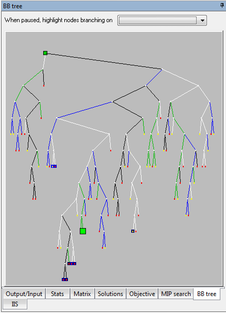
Task: Click the large green square node
Action: coord(83,231)
